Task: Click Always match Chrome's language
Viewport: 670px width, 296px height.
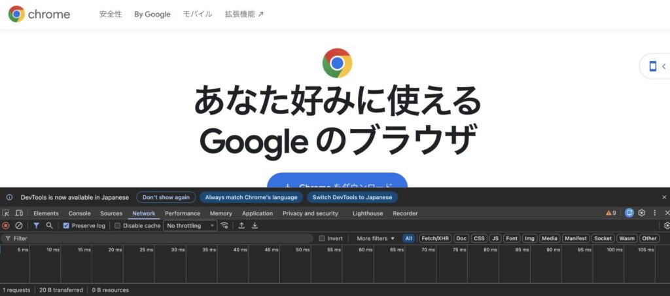Action: click(x=251, y=197)
